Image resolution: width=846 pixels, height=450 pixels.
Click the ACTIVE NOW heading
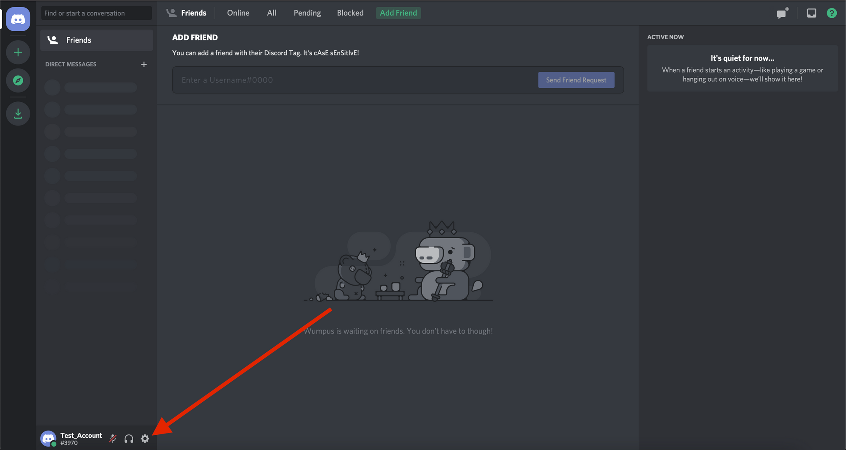665,37
